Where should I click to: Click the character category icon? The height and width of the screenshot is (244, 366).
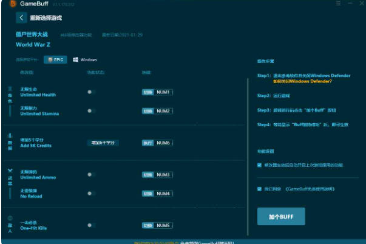click(10, 89)
